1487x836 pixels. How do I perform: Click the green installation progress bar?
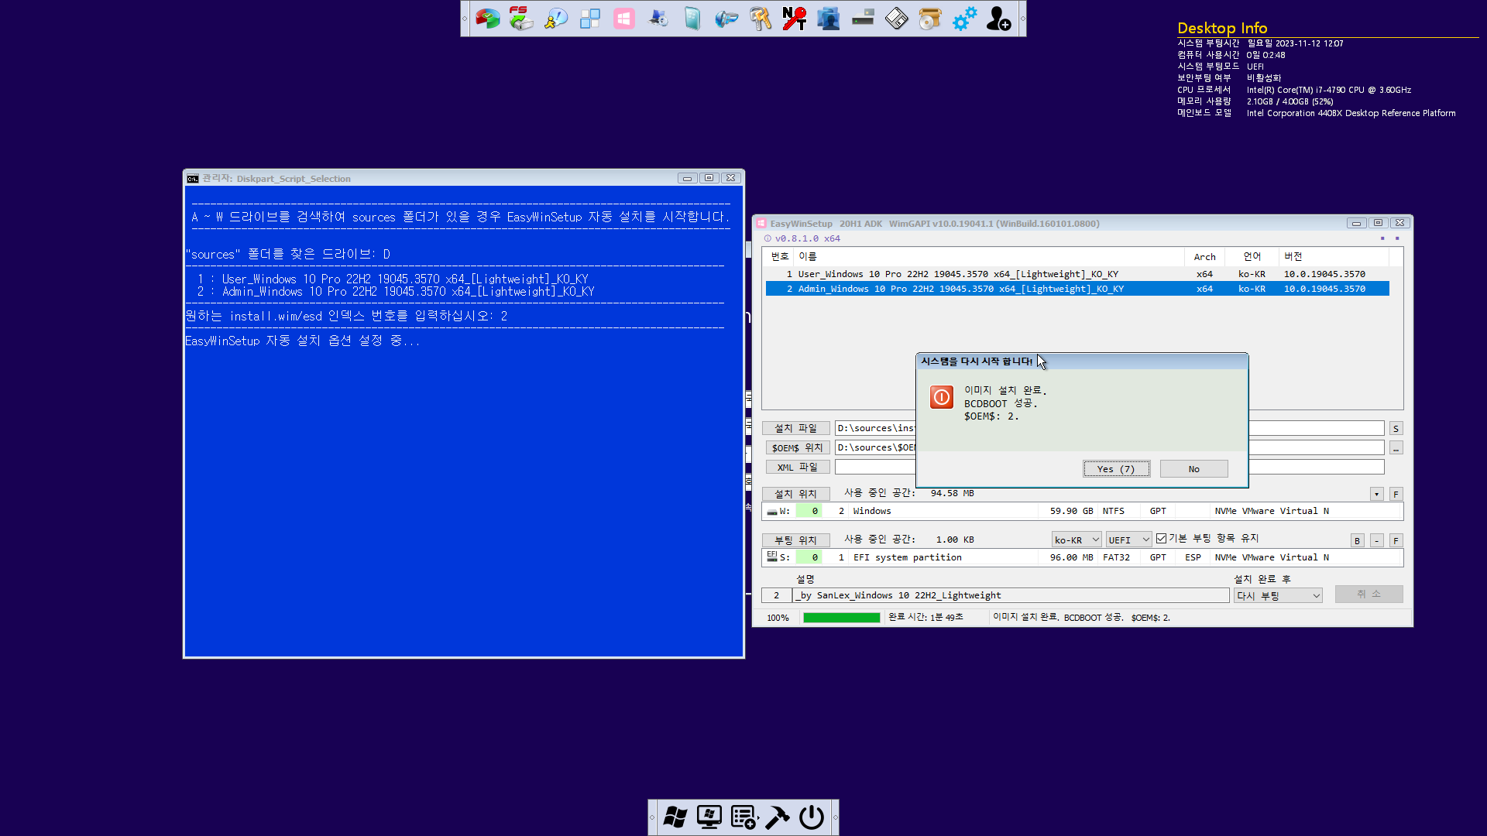click(x=841, y=618)
